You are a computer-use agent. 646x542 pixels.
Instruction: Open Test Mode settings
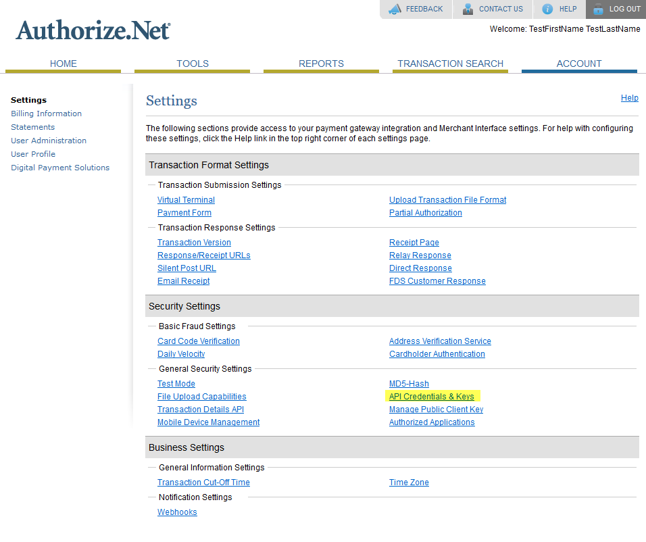point(176,383)
